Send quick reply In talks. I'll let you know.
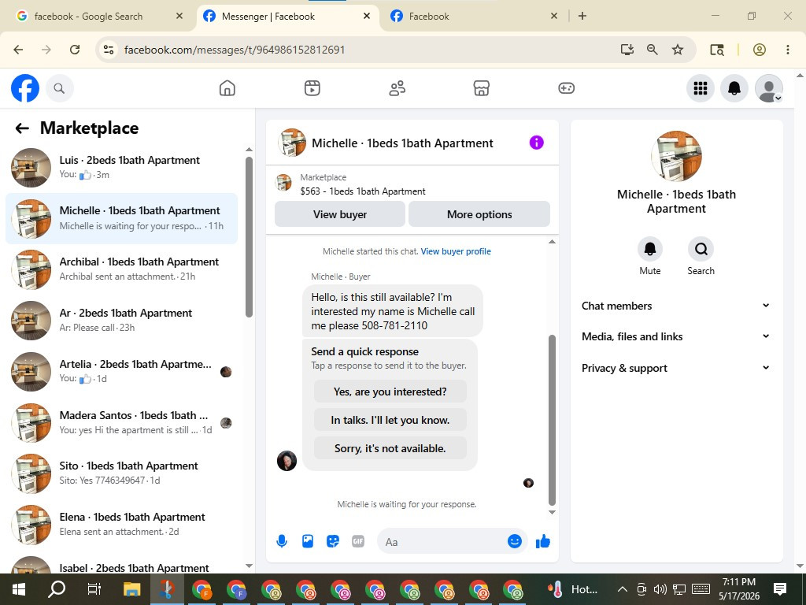Viewport: 806px width, 605px height. (x=390, y=420)
